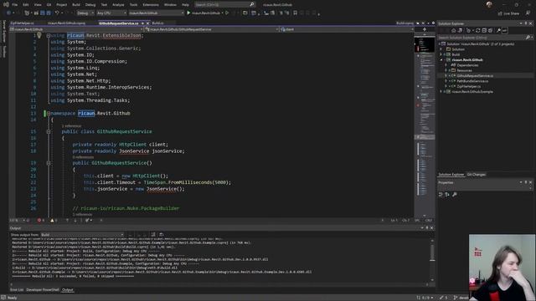Click the Properties wrench icon in Solution Explorer
536x301 pixels.
tap(499, 30)
